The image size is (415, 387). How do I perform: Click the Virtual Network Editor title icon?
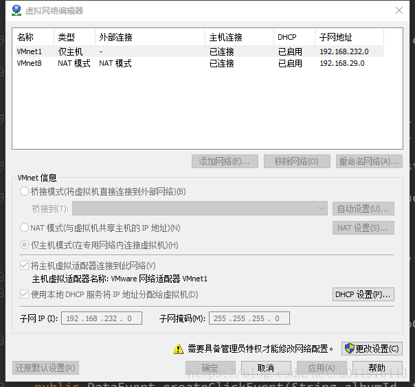(x=16, y=10)
